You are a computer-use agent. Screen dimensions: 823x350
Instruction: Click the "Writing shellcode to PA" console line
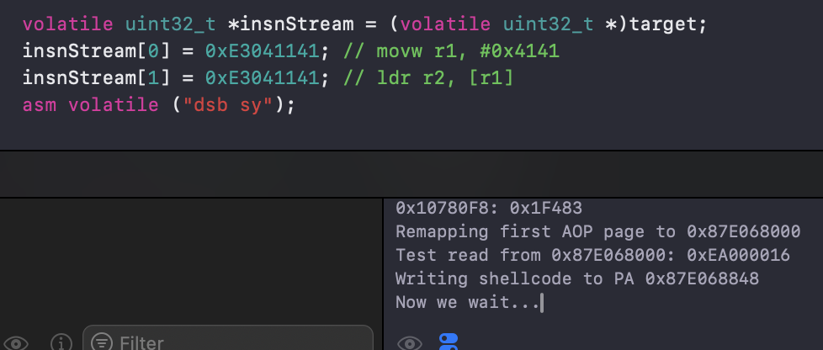pyautogui.click(x=576, y=278)
